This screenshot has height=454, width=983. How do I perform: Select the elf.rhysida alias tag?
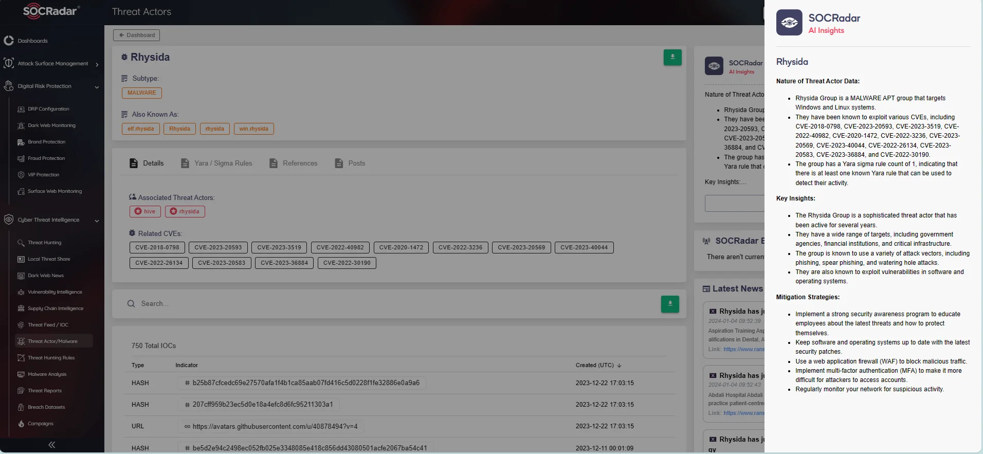pos(141,129)
